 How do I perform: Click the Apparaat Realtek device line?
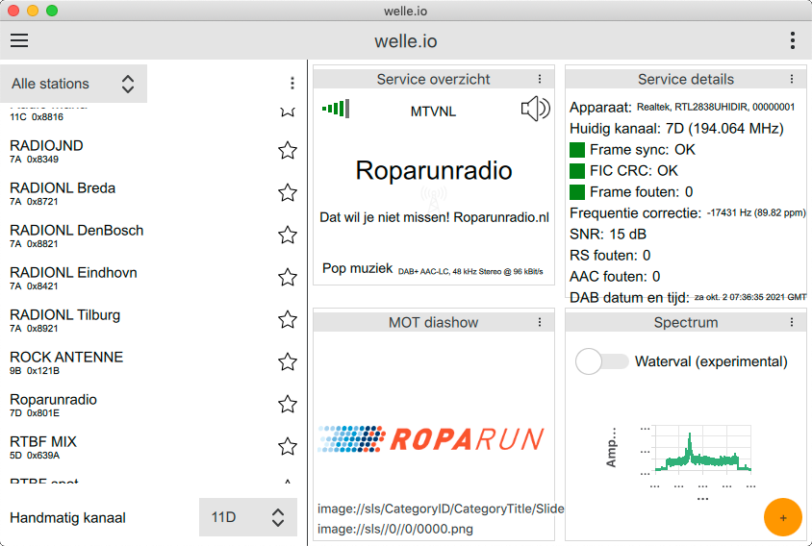[682, 107]
